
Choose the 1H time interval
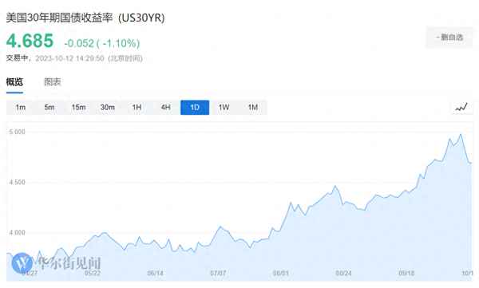[137, 108]
